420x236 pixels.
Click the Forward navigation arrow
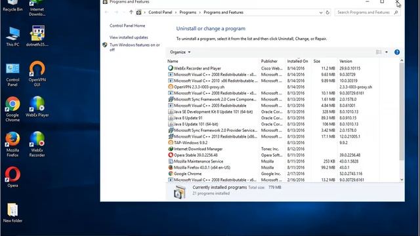pyautogui.click(x=116, y=12)
